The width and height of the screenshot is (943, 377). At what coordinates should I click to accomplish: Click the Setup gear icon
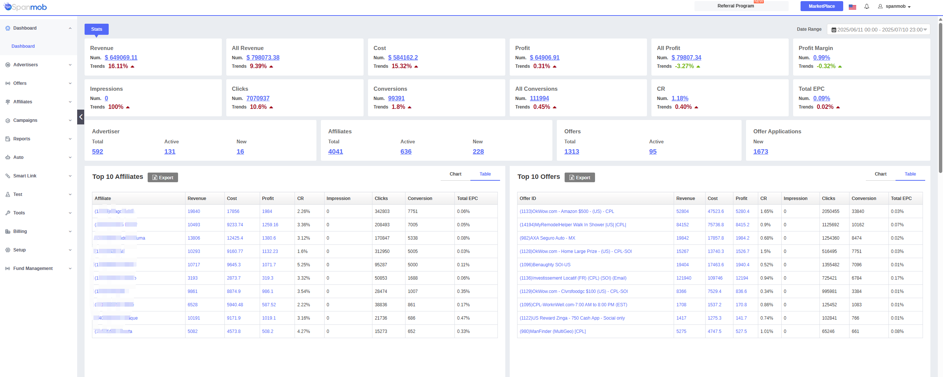pos(8,250)
